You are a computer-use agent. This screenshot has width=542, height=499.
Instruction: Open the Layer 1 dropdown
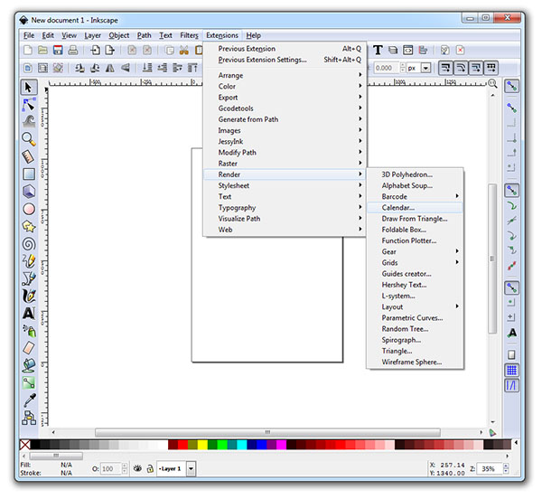click(191, 469)
